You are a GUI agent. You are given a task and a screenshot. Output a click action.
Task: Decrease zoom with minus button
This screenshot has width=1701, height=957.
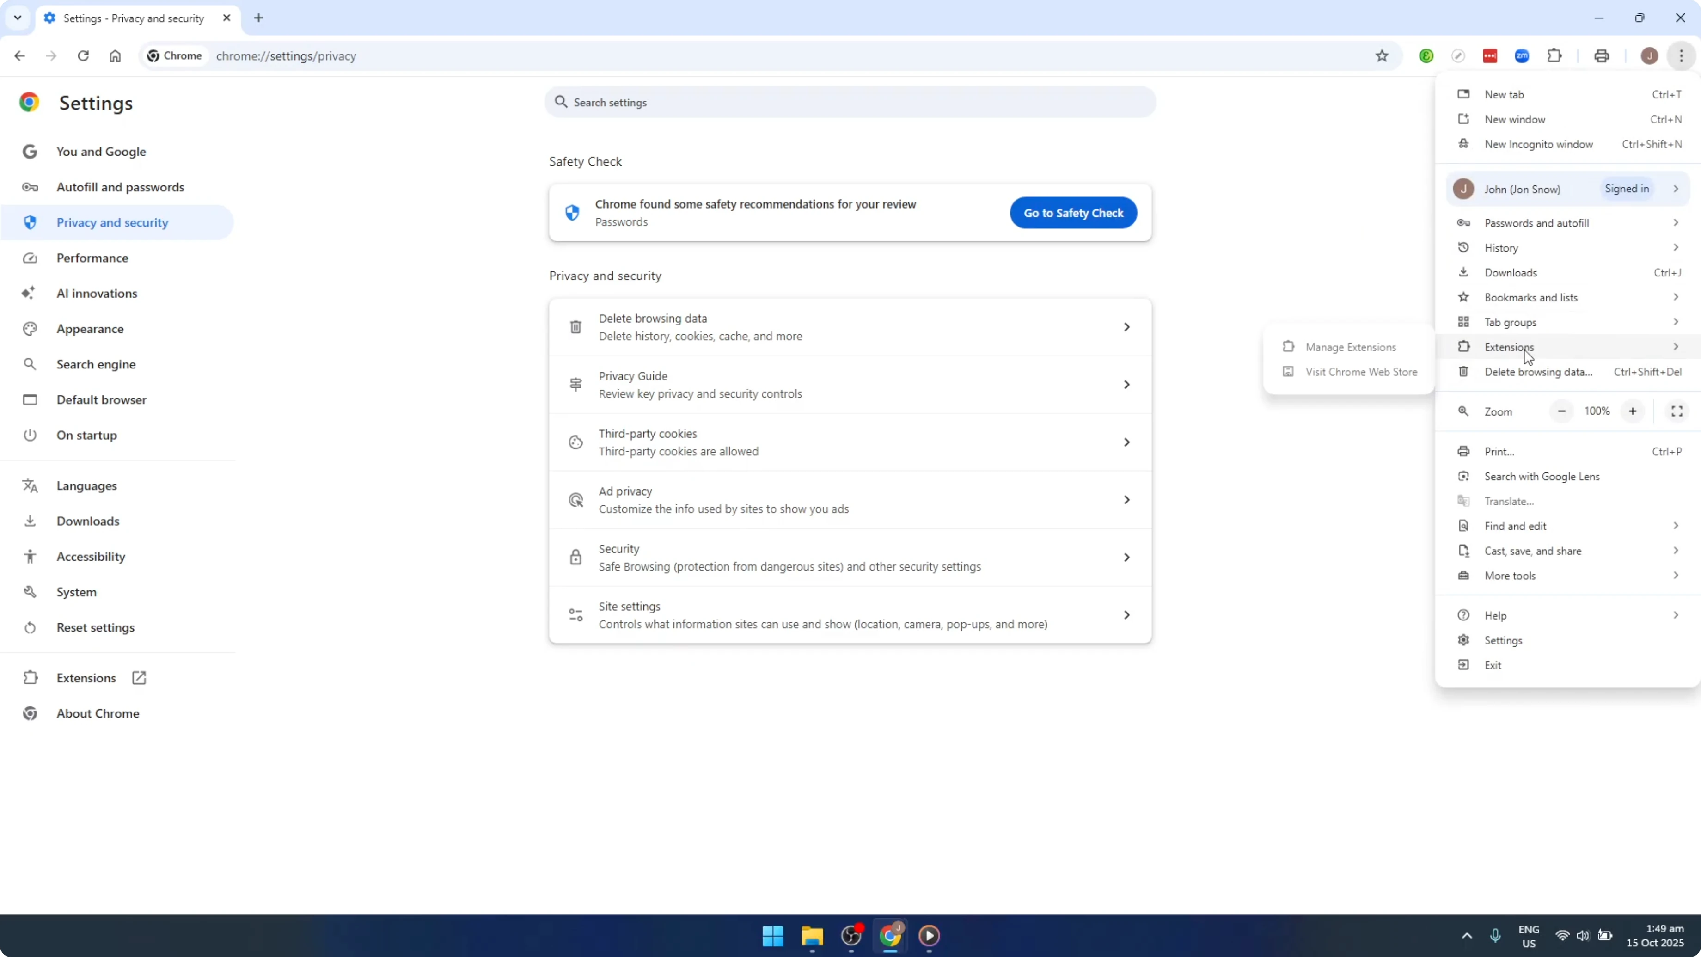tap(1562, 411)
